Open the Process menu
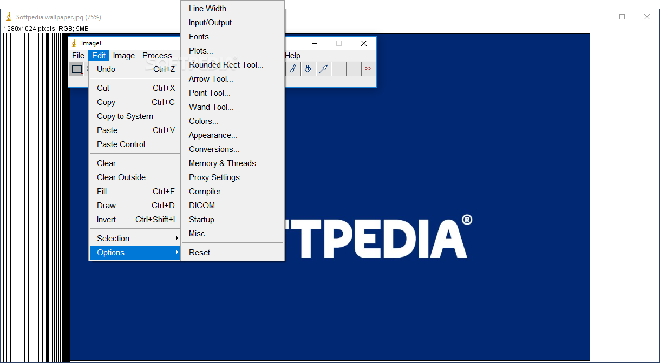 157,55
